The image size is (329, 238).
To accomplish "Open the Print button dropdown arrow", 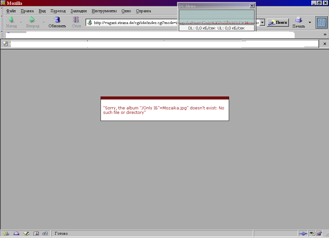I will 310,22.
